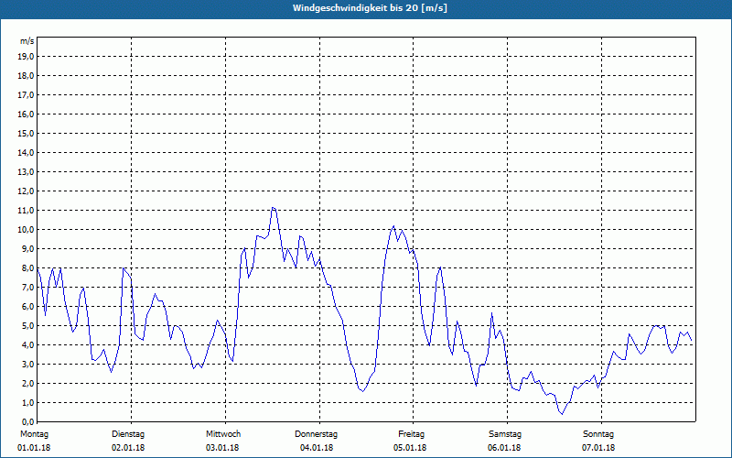Select the 13,0 y-axis value
Screen dimensions: 732x458
click(27, 171)
